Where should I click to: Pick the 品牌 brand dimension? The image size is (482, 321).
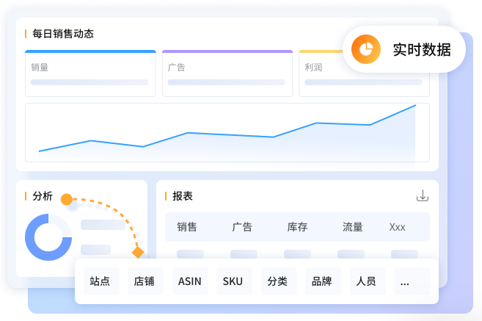click(322, 281)
